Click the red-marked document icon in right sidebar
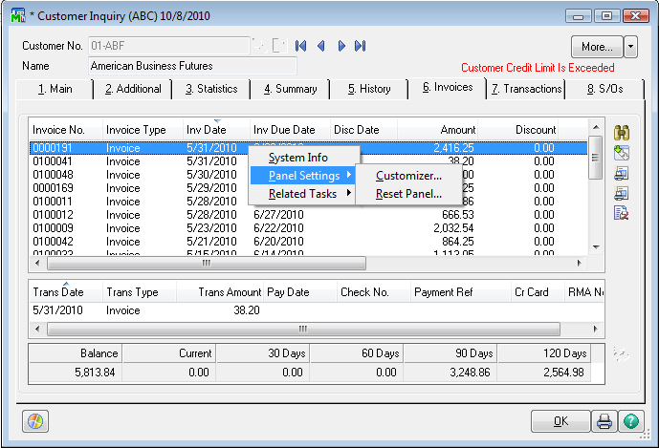The height and width of the screenshot is (448, 659). point(620,213)
